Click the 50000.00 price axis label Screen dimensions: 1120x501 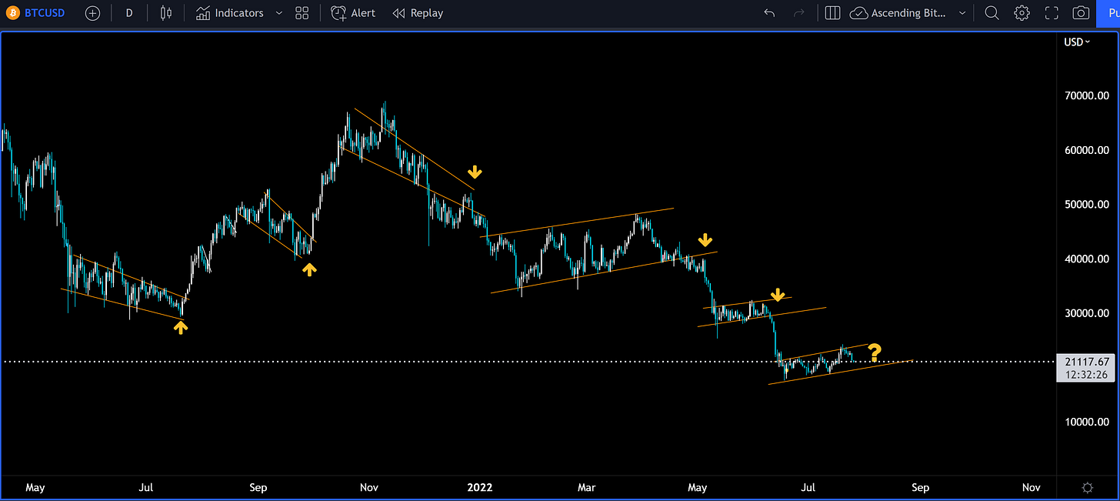point(1088,205)
